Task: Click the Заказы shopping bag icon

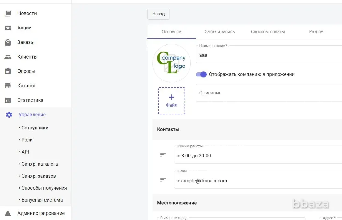Action: click(x=8, y=42)
